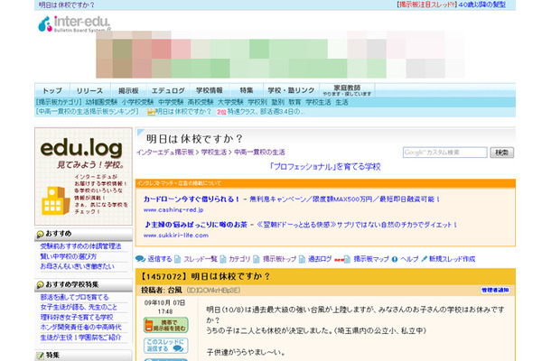Click the 管理者通知 button
Viewport: 551px width, 361px height.
495,290
